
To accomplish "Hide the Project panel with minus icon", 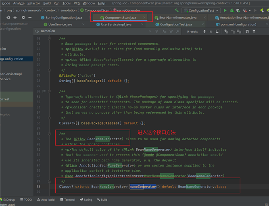I will 30,17.
